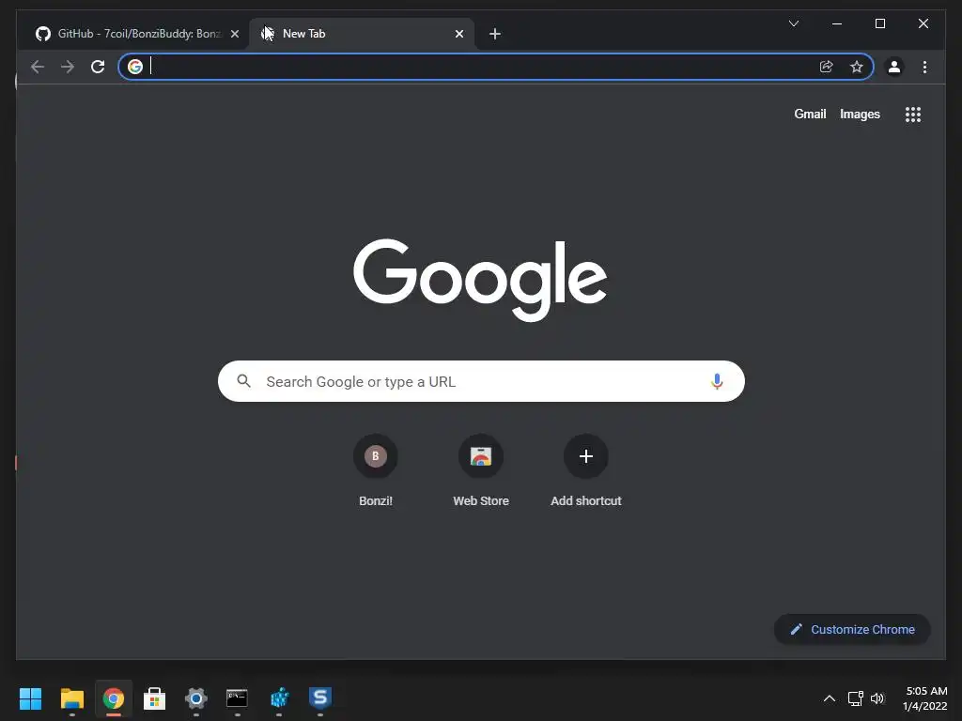This screenshot has height=721, width=962.
Task: Open the Chrome profile avatar menu
Action: tap(894, 67)
